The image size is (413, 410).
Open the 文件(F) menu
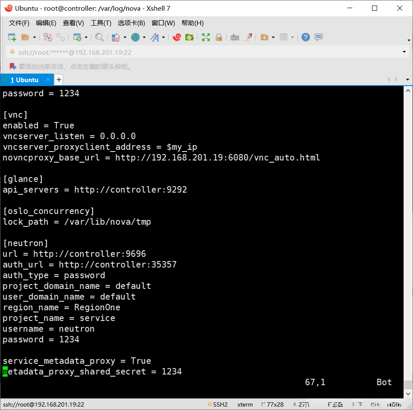[19, 23]
